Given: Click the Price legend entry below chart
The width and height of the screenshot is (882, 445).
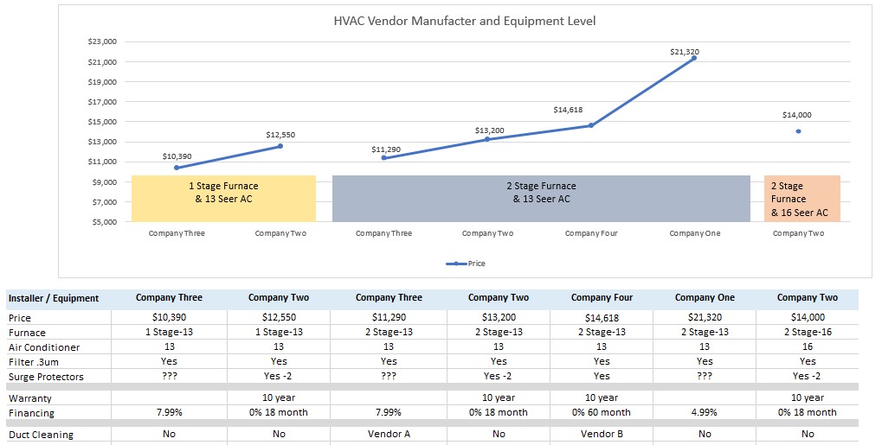Looking at the screenshot, I should pyautogui.click(x=466, y=264).
